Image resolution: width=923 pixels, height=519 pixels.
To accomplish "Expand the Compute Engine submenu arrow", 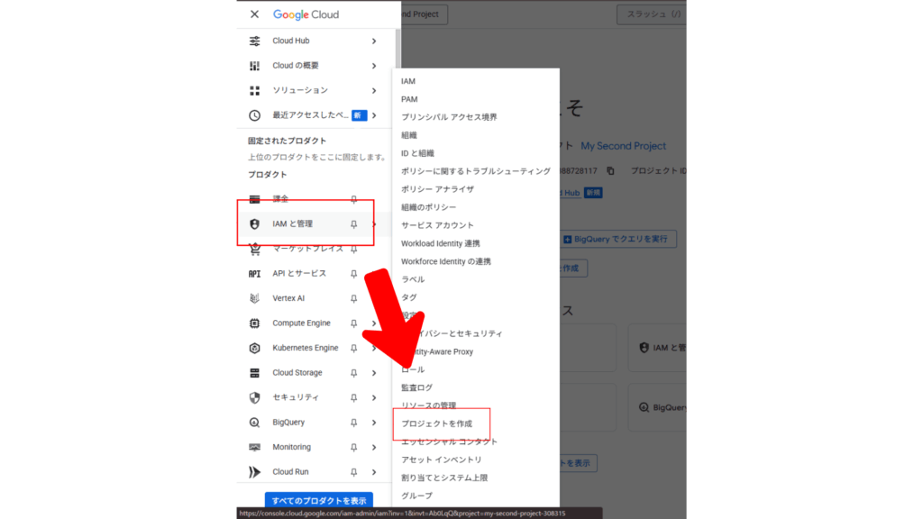I will pyautogui.click(x=374, y=323).
